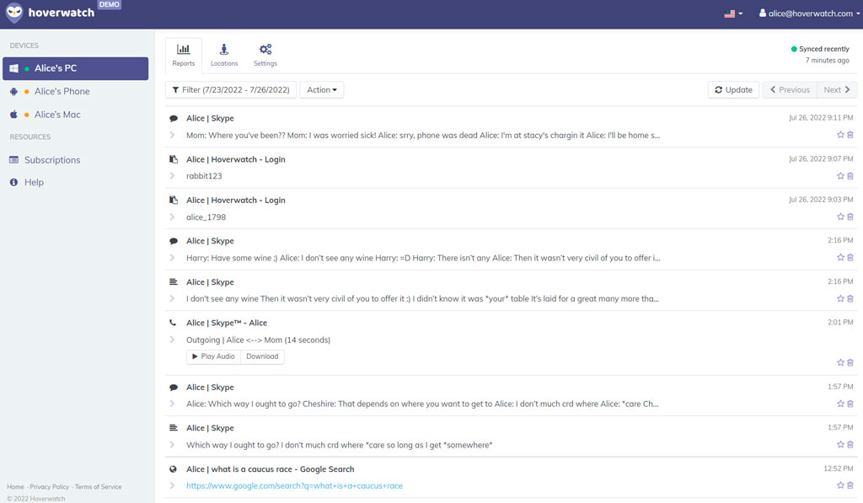
Task: Delete the 1:57 PM 'Which way' typed text
Action: click(x=850, y=445)
